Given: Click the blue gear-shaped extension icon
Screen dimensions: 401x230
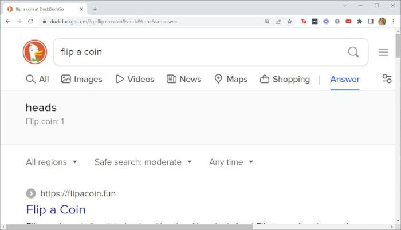Looking at the screenshot, I should pyautogui.click(x=326, y=22).
